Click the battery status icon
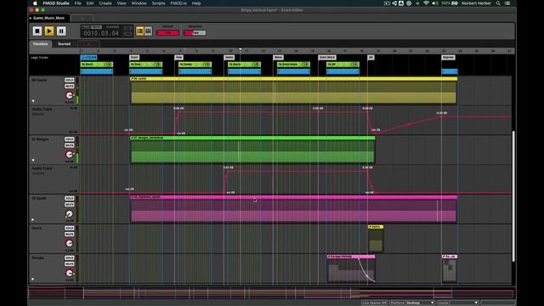Viewport: 544px width, 306px height. 455,3
